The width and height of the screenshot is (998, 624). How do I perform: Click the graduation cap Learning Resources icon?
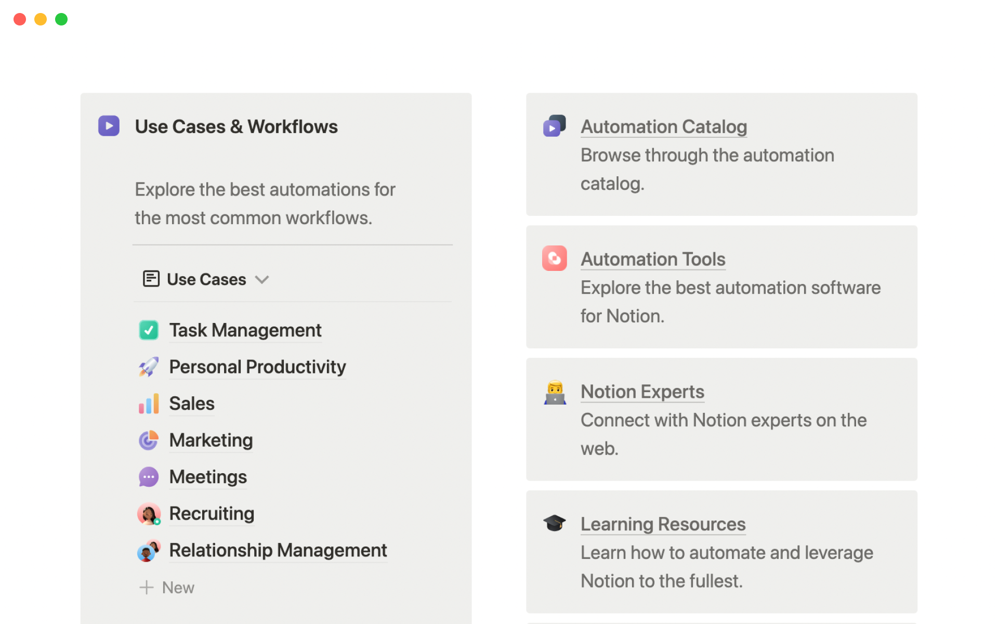(554, 523)
